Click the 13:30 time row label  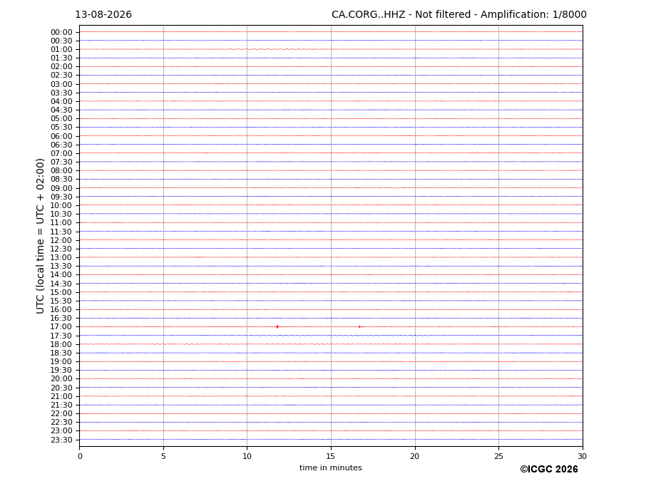point(61,266)
